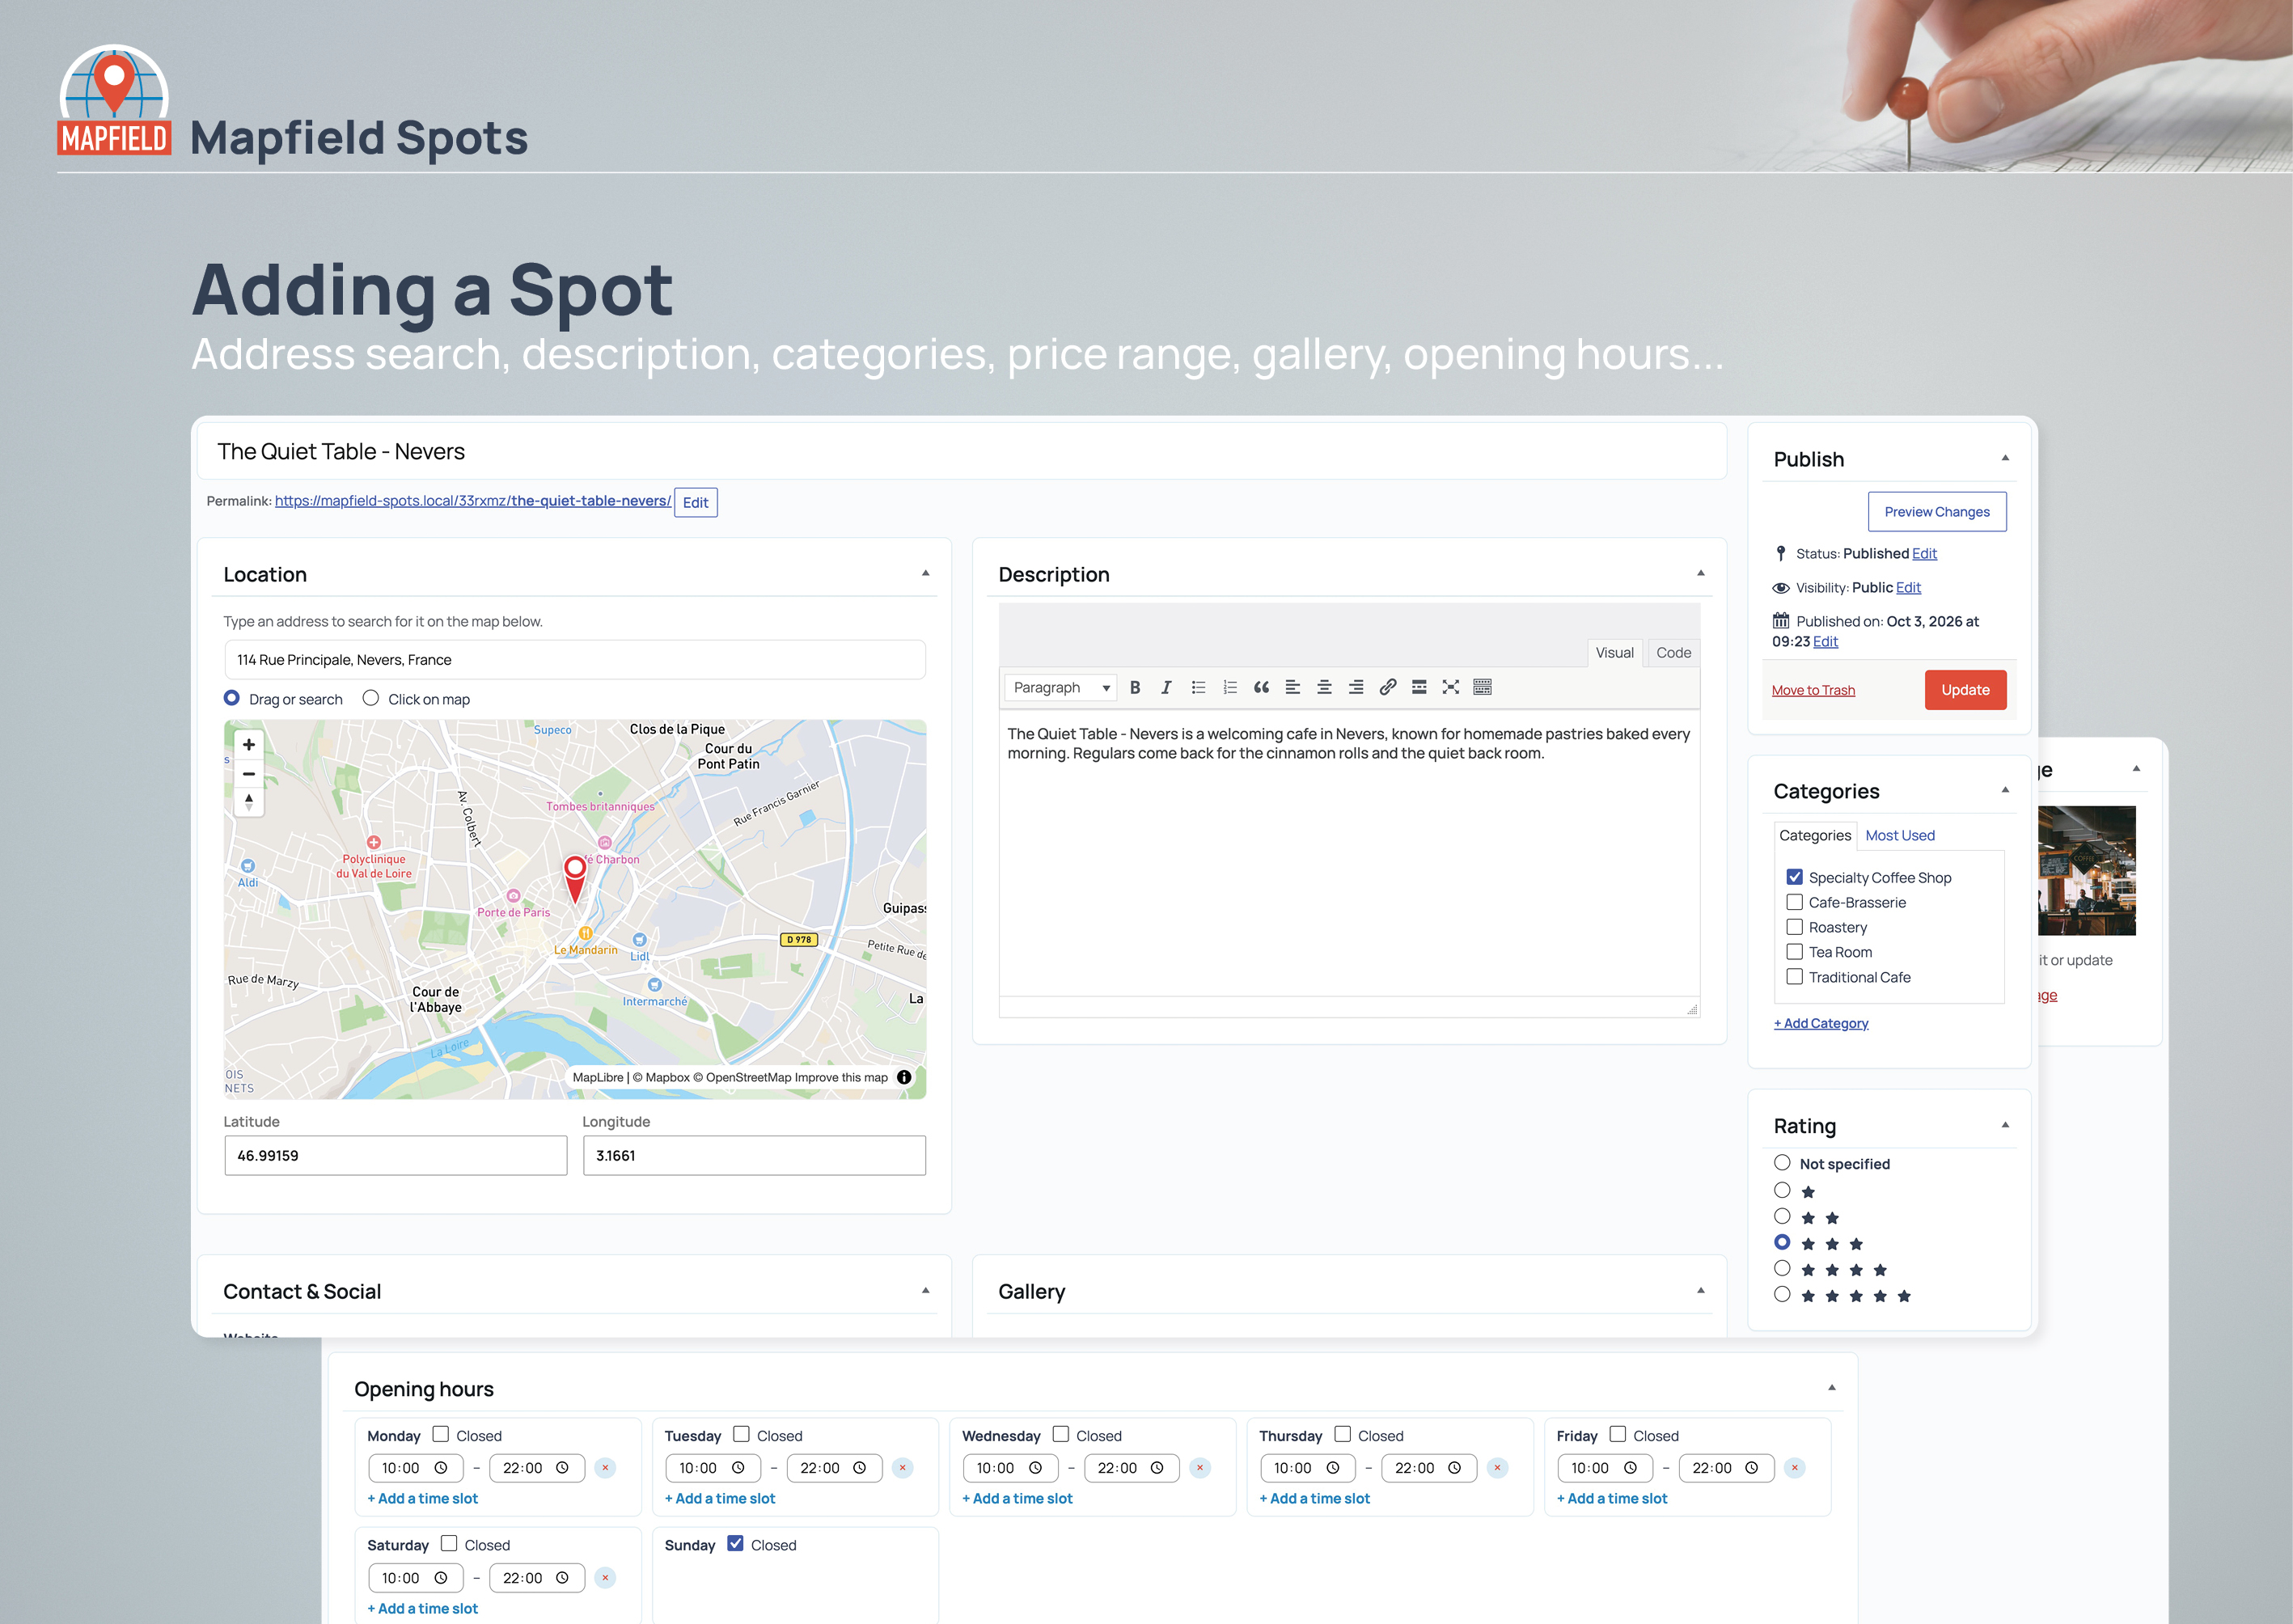The width and height of the screenshot is (2293, 1624).
Task: Switch editor to Visual tab
Action: point(1614,653)
